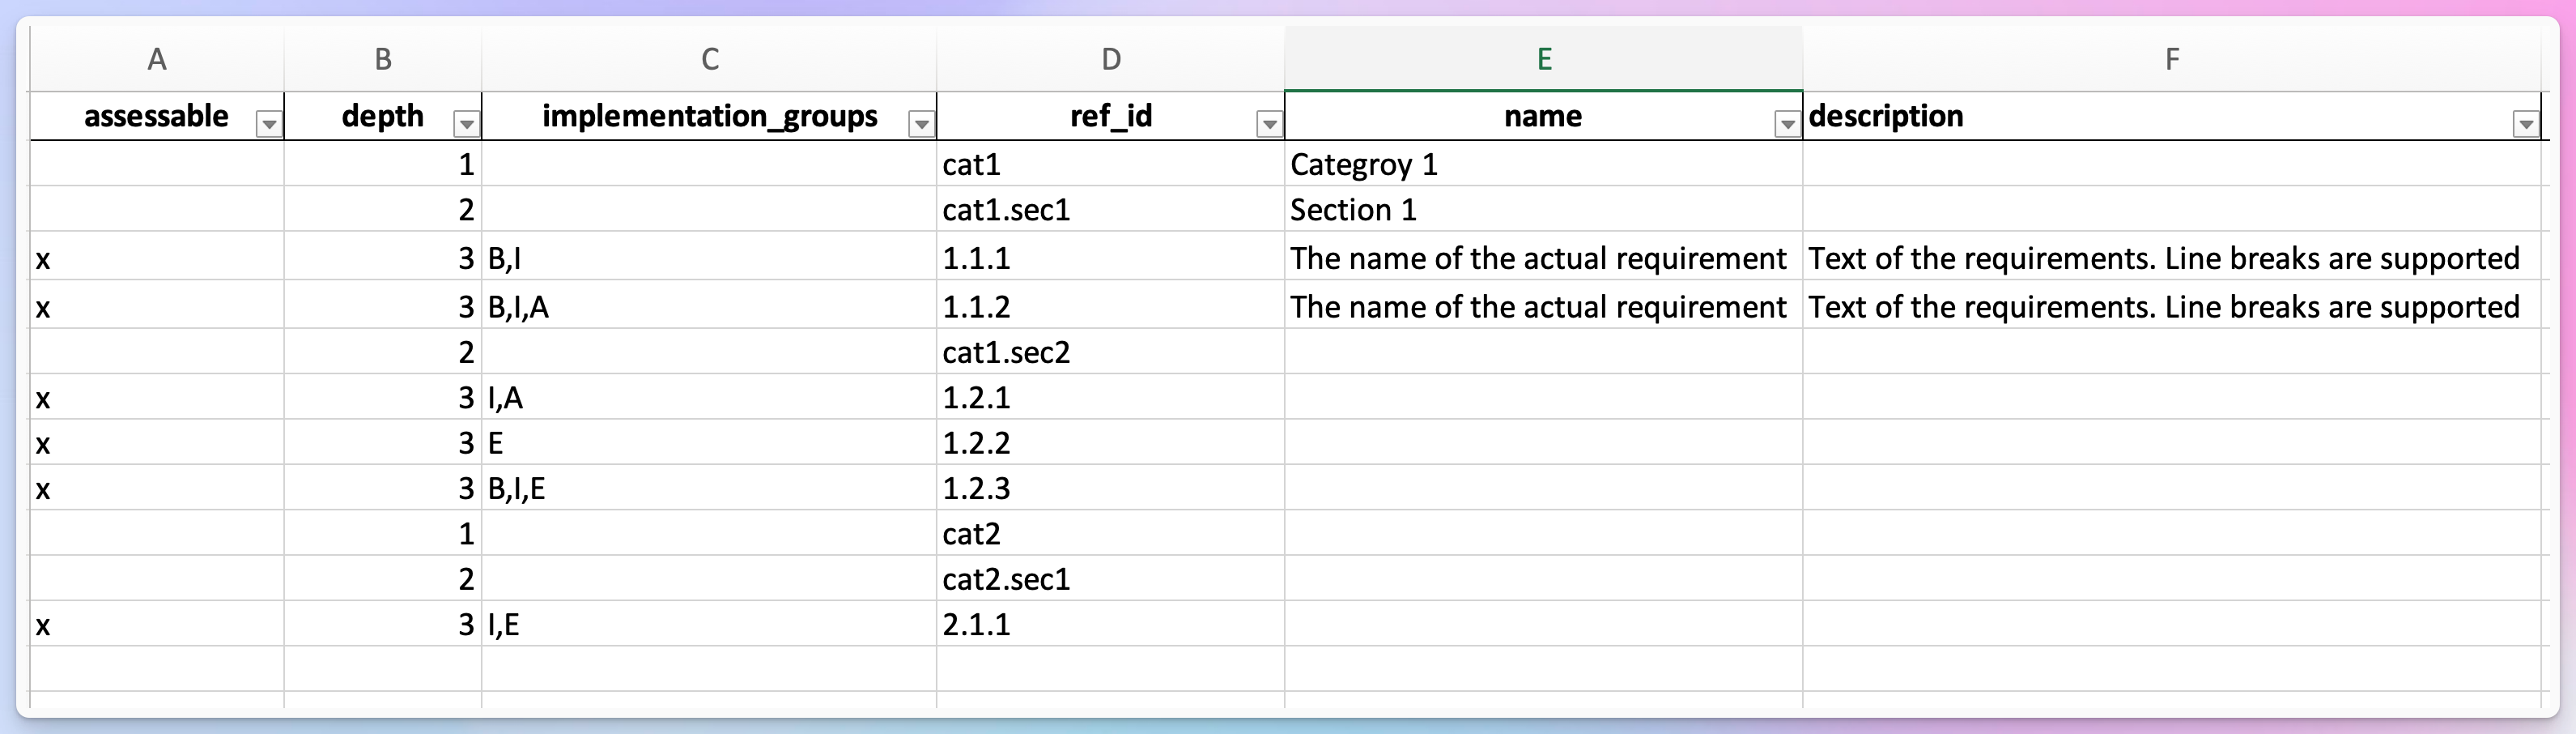
Task: Open the depth column filter dropdown
Action: point(466,123)
